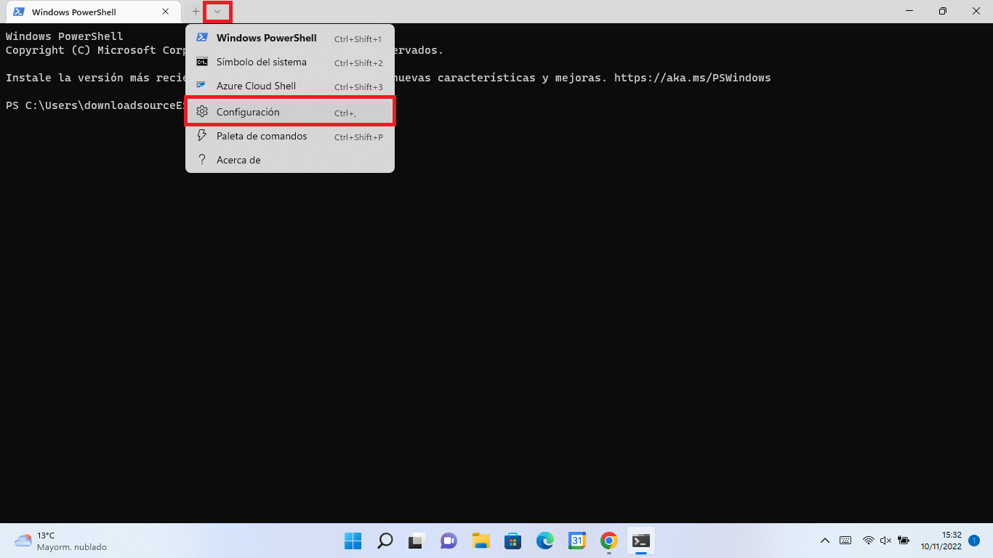
Task: Close the Windows PowerShell tab
Action: pyautogui.click(x=166, y=12)
